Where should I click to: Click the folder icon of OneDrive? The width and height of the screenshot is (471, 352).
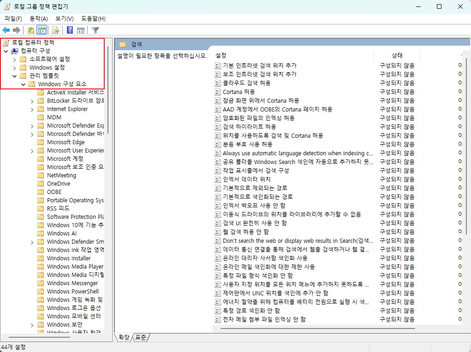tap(41, 184)
